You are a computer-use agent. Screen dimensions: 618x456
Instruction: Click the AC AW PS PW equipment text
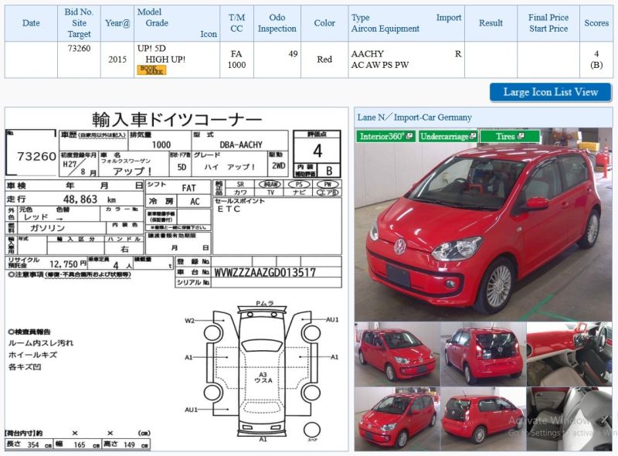click(x=380, y=65)
